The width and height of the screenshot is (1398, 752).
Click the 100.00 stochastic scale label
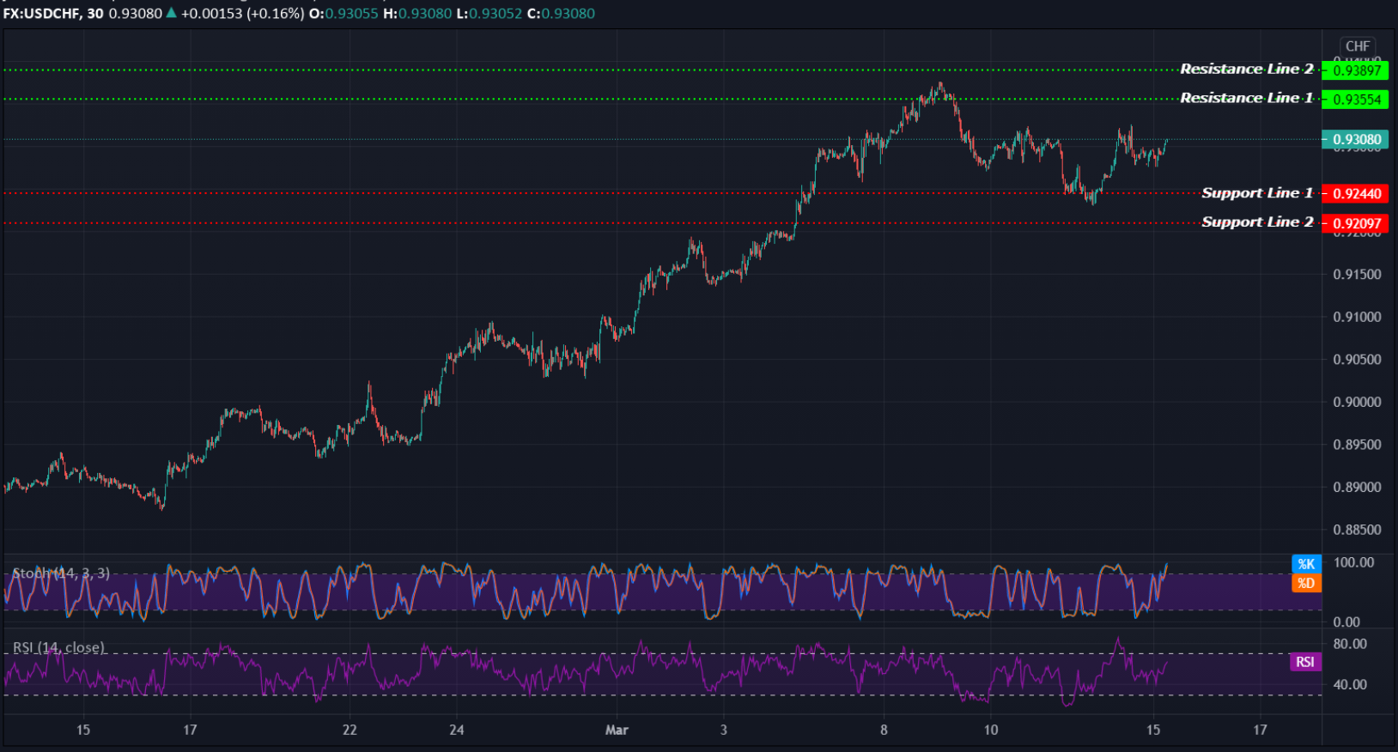point(1353,562)
